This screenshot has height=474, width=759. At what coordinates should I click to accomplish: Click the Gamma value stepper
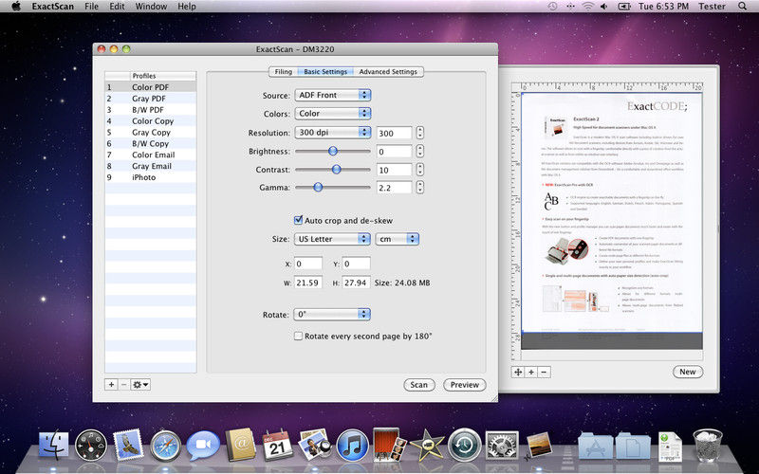[x=419, y=187]
